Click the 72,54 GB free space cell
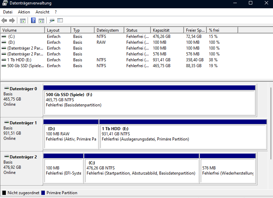This screenshot has width=273, height=198. pos(194,37)
